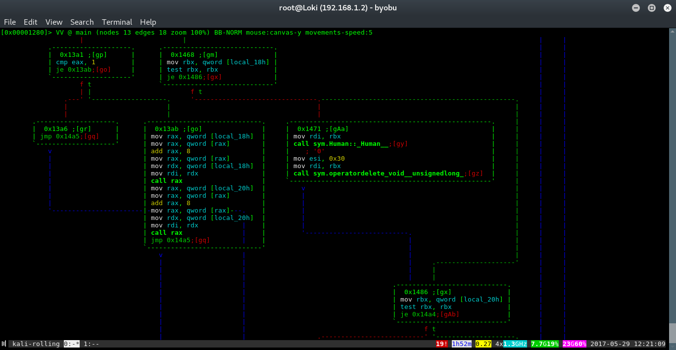Click the 4x1.3GHz CPU frequency indicator
This screenshot has height=350, width=676.
[511, 344]
